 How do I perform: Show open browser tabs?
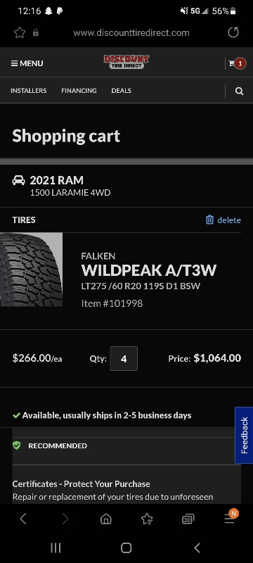pyautogui.click(x=188, y=519)
